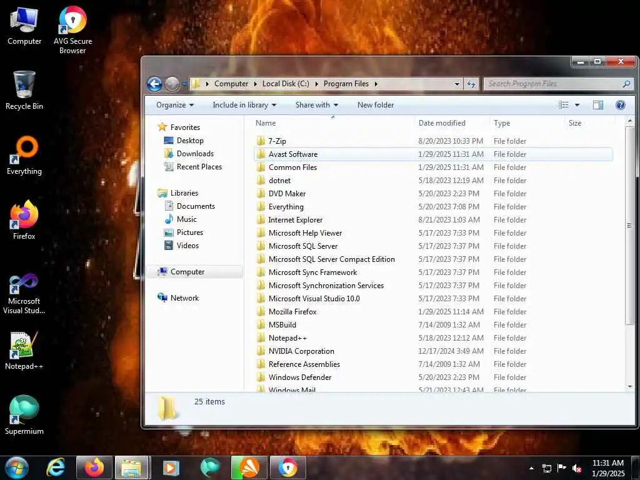Open Explorer help with the question mark

click(621, 105)
